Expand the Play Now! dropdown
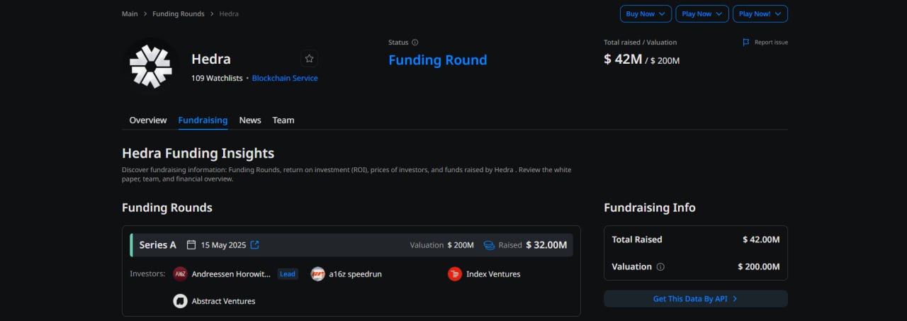 tap(760, 13)
